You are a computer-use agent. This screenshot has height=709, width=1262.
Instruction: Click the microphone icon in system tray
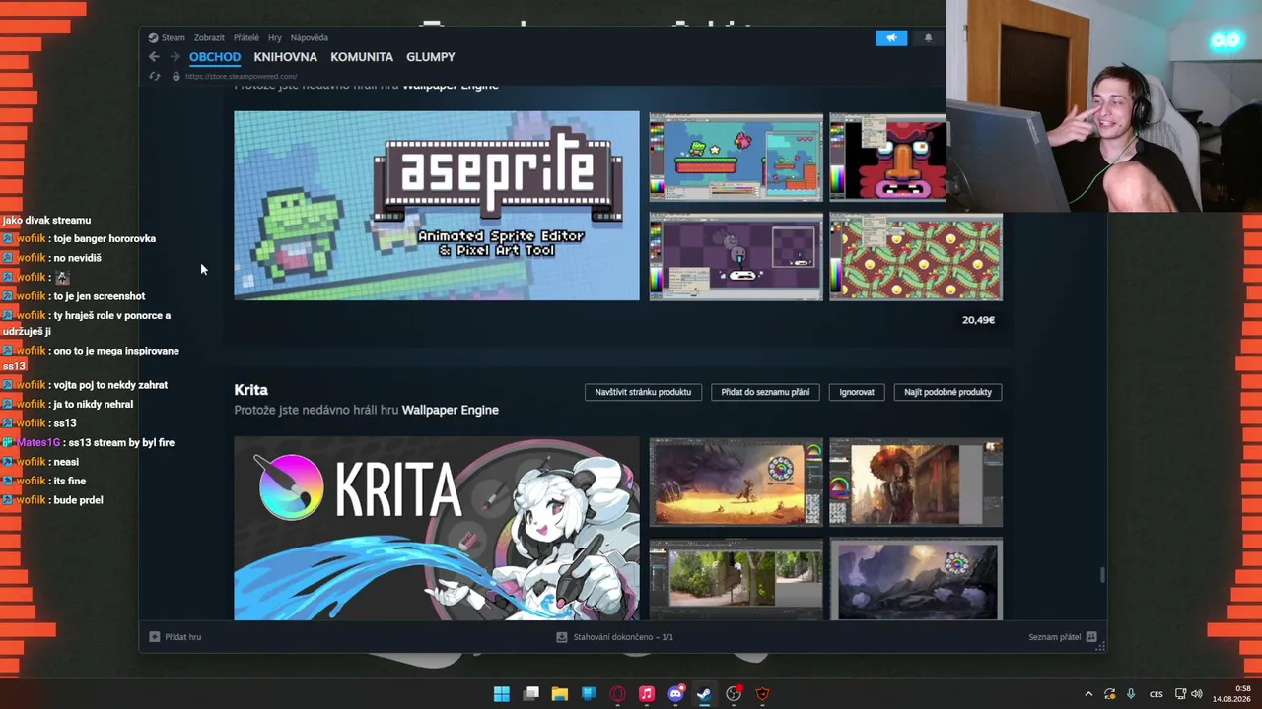pos(1131,694)
